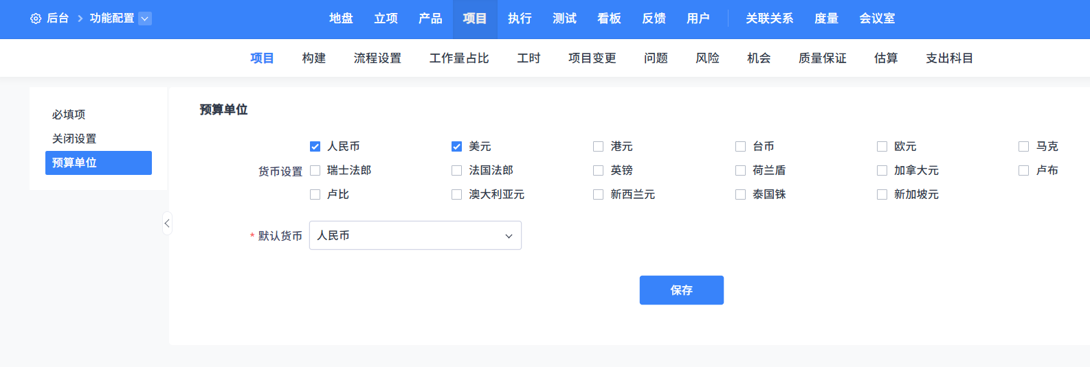Collapse the left sidebar with the arrow handle
1090x367 pixels.
click(167, 224)
